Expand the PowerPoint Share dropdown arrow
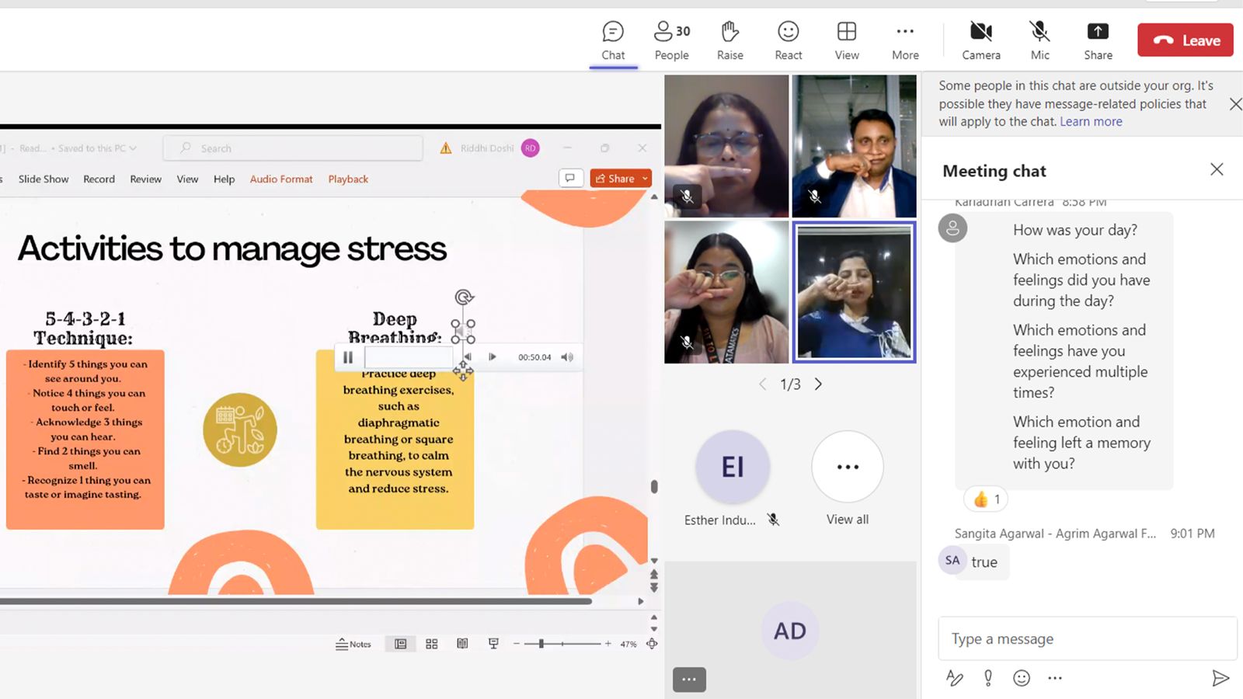1243x699 pixels. tap(645, 179)
